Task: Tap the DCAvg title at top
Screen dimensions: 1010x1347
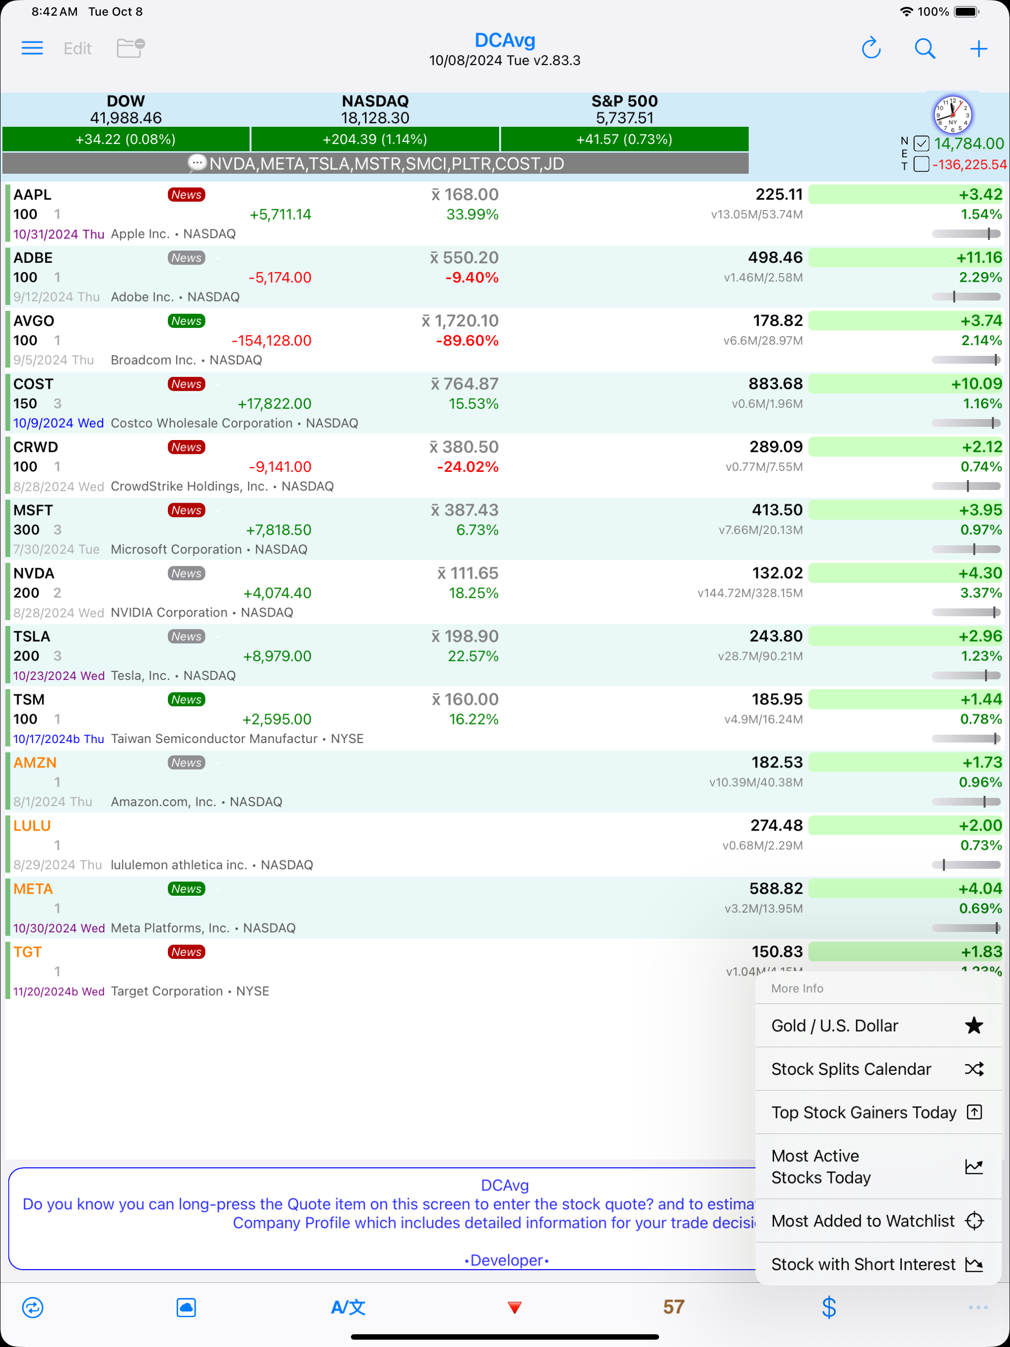Action: [505, 40]
